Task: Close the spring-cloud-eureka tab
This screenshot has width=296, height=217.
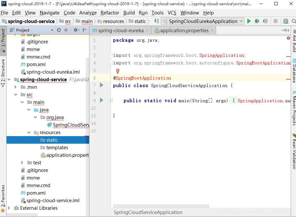Action: pos(147,30)
